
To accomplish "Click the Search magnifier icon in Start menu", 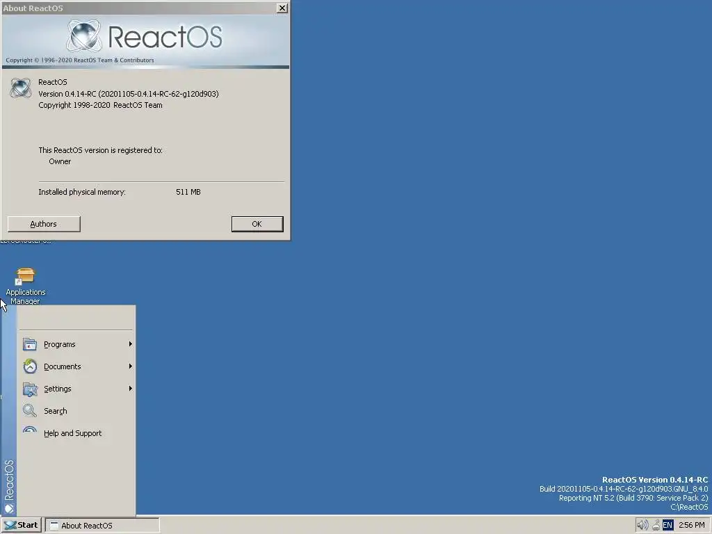I will click(30, 411).
